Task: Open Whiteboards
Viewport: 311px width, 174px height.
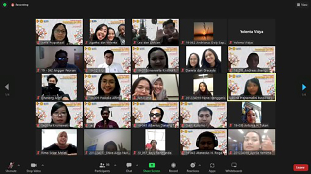Action: [234, 167]
